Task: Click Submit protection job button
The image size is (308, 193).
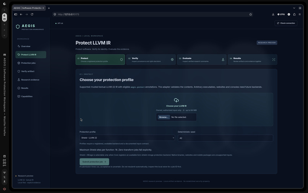Action: (94, 162)
